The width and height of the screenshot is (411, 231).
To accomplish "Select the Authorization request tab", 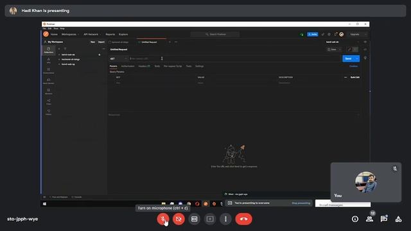I will tap(128, 66).
